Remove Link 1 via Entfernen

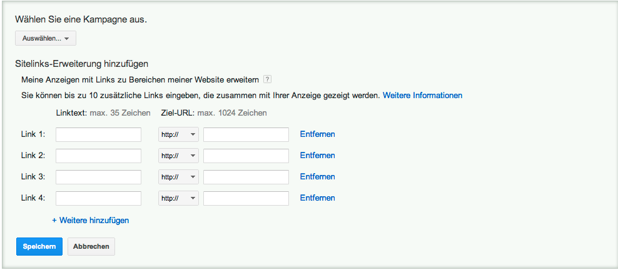click(317, 134)
